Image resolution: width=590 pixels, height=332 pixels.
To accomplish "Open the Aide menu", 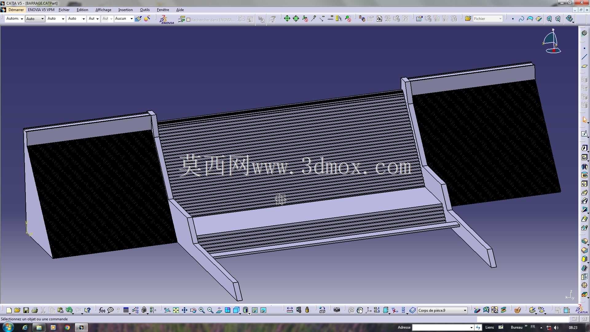I will click(180, 10).
